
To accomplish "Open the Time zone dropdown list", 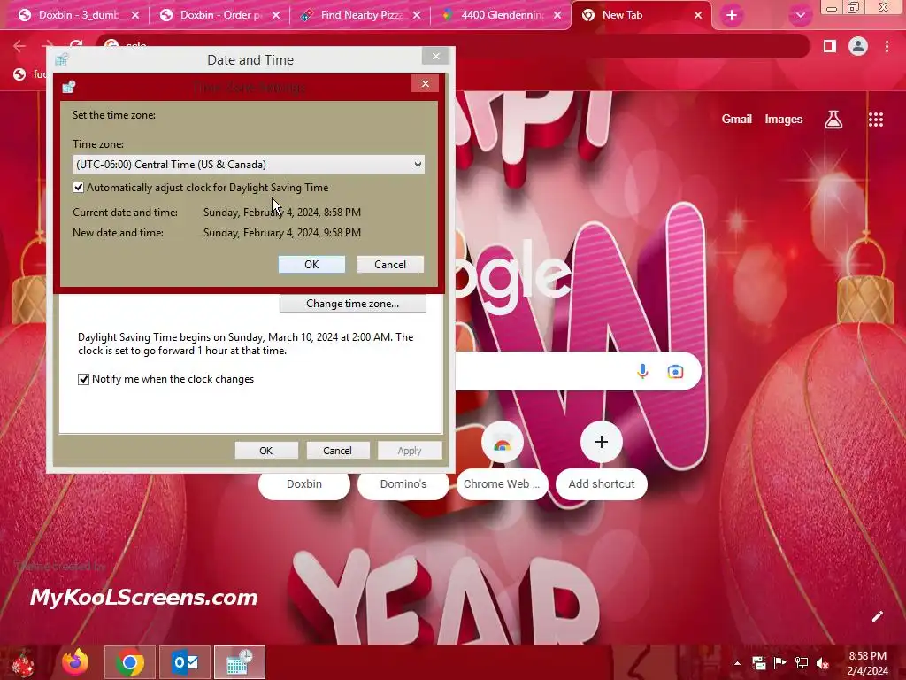I will click(249, 164).
